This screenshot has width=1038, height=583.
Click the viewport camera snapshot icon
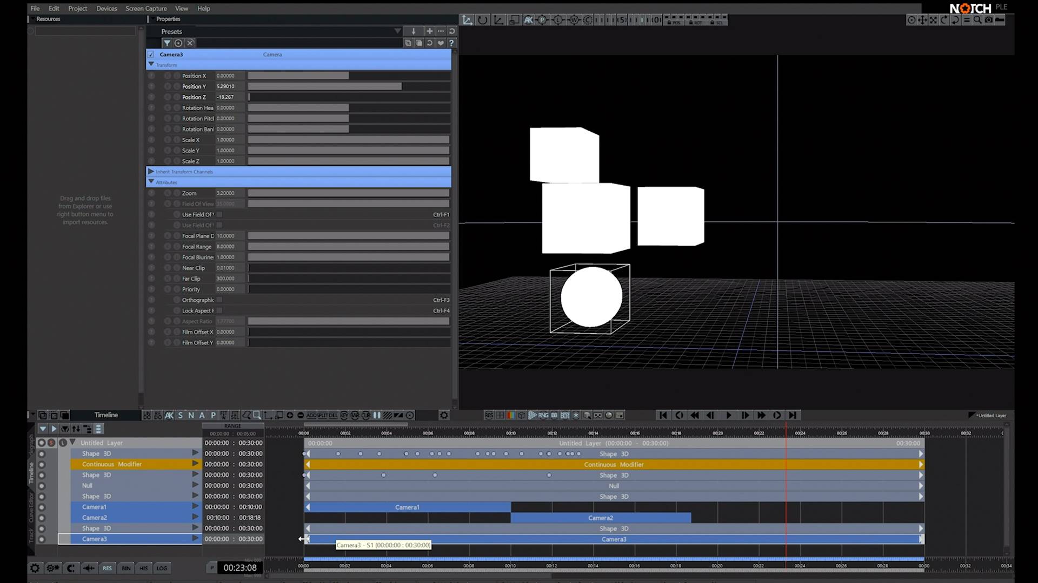[988, 20]
